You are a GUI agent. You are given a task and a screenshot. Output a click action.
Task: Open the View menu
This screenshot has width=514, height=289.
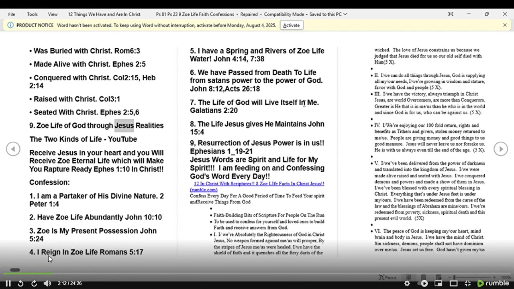point(53,14)
